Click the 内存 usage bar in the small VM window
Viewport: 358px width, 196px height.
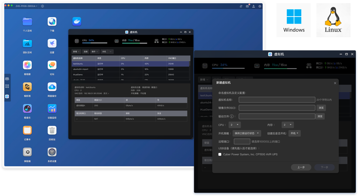135,43
